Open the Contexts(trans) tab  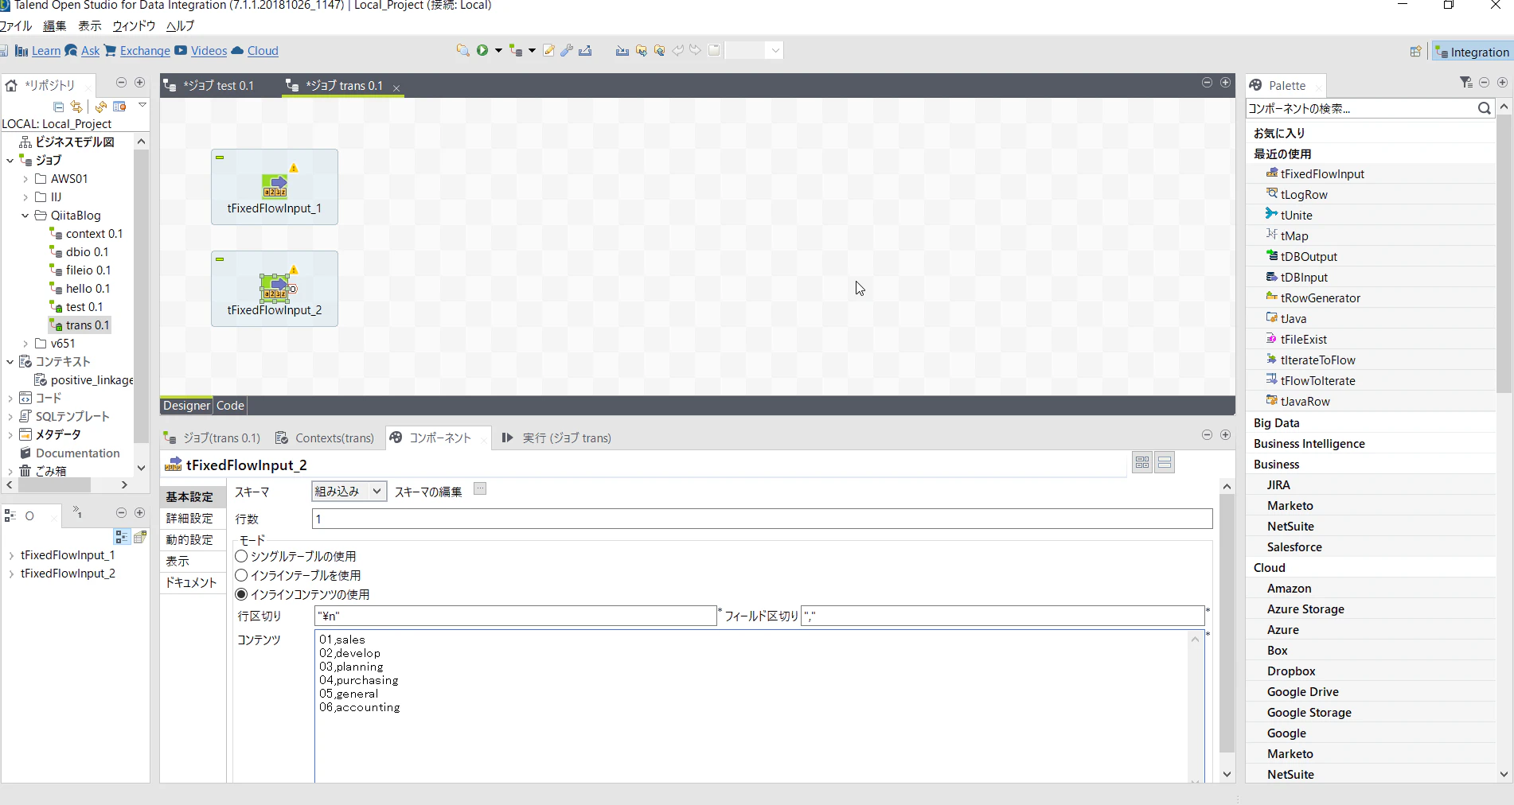point(325,438)
